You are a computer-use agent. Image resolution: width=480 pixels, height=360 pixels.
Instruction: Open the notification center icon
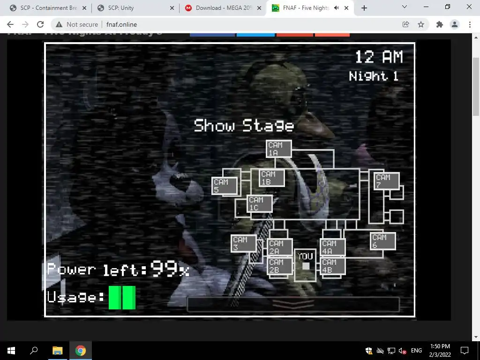[465, 351]
